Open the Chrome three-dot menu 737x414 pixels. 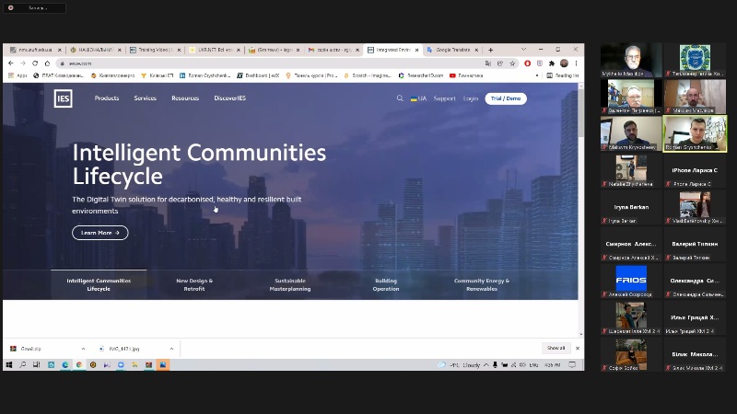click(576, 63)
